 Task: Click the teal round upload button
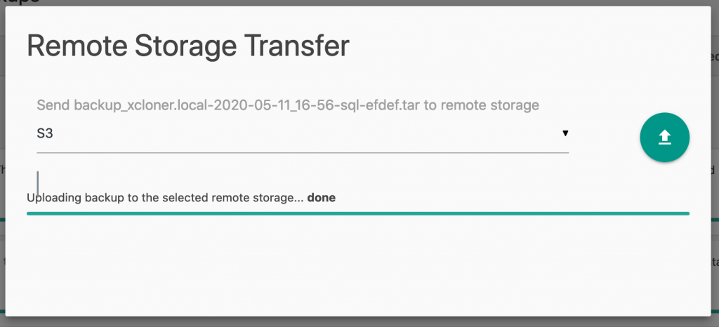tap(664, 138)
